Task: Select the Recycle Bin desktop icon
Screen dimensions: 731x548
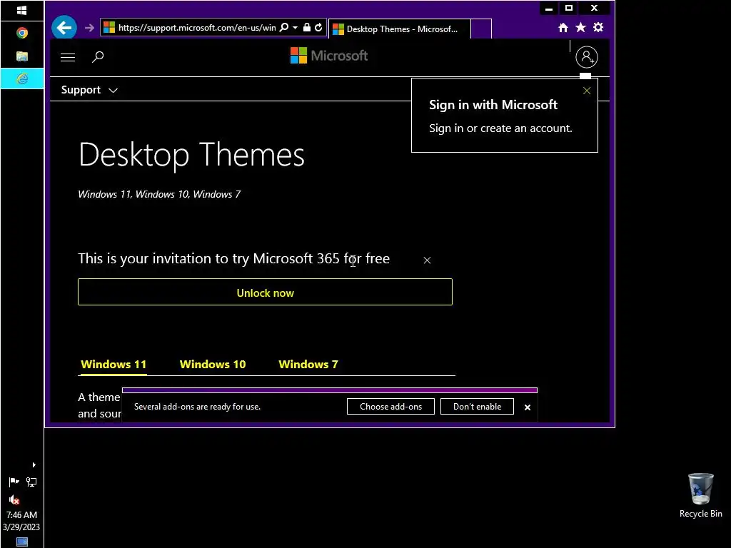Action: click(700, 496)
